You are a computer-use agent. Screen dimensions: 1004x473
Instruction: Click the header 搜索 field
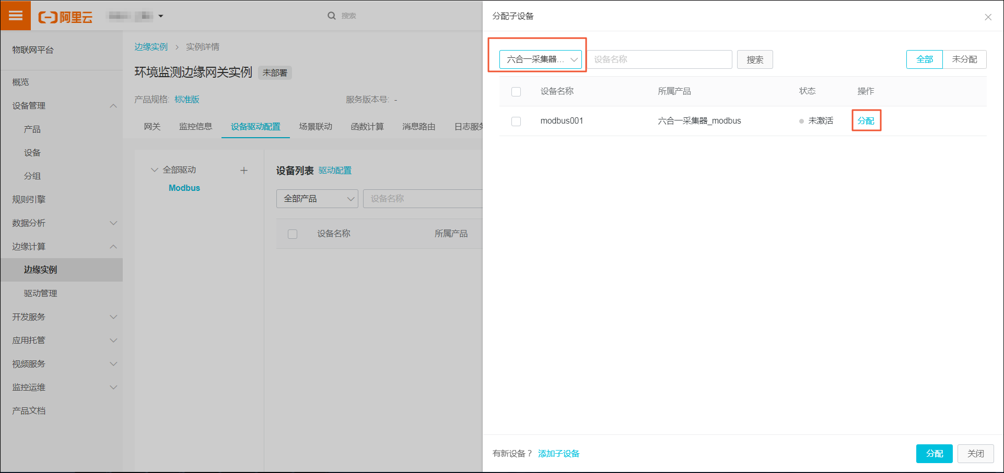[349, 16]
